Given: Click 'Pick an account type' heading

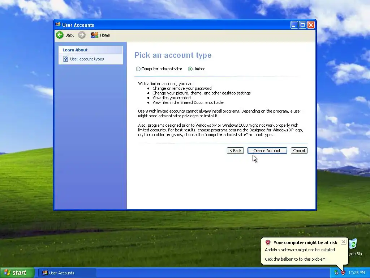Looking at the screenshot, I should pyautogui.click(x=173, y=55).
